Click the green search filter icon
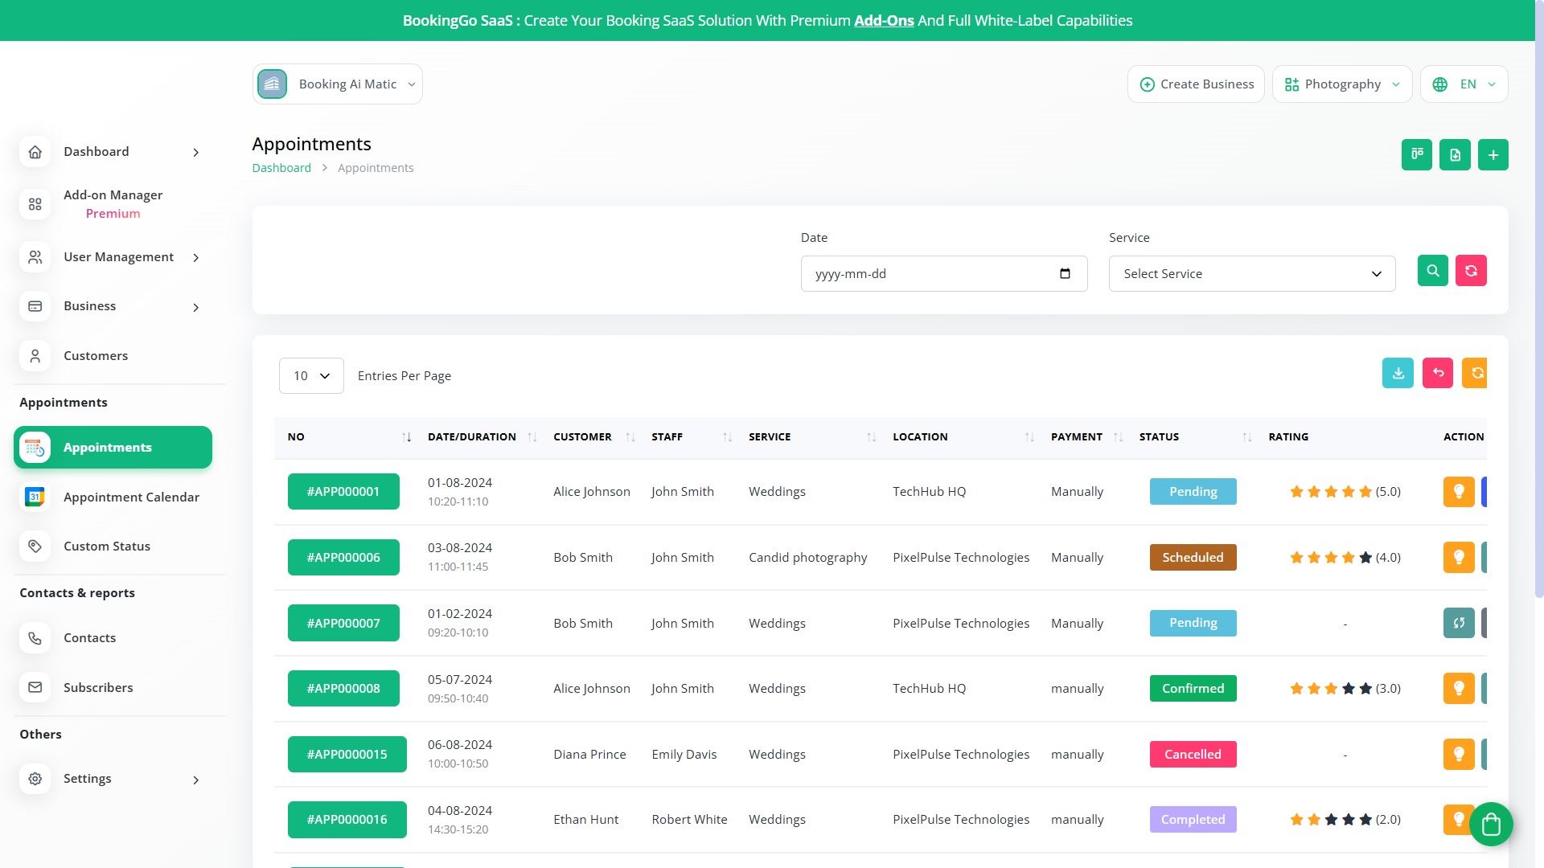The image size is (1544, 868). pos(1432,271)
